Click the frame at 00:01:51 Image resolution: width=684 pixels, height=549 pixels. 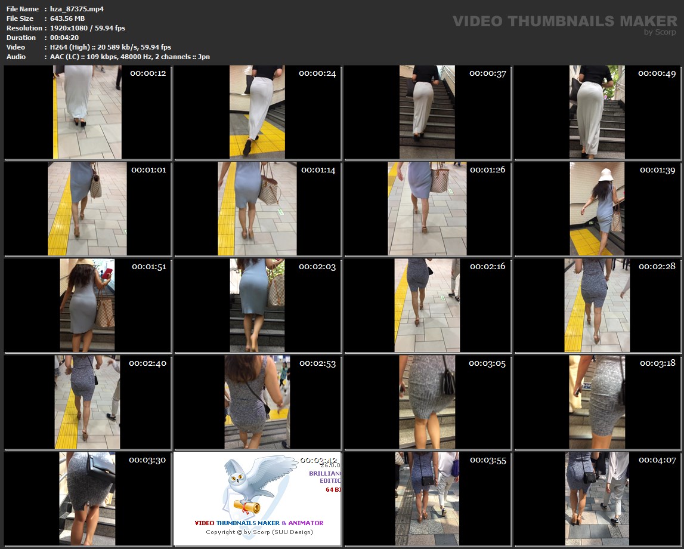(88, 306)
